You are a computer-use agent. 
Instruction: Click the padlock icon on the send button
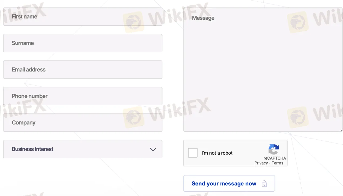pyautogui.click(x=264, y=184)
